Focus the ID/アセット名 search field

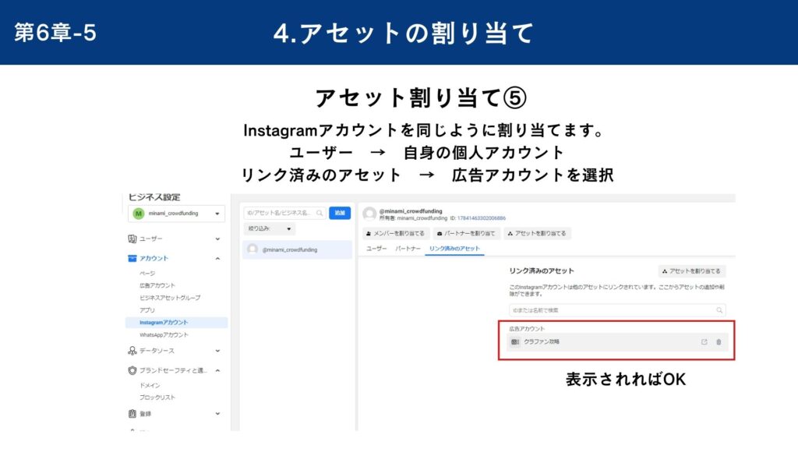[x=284, y=213]
